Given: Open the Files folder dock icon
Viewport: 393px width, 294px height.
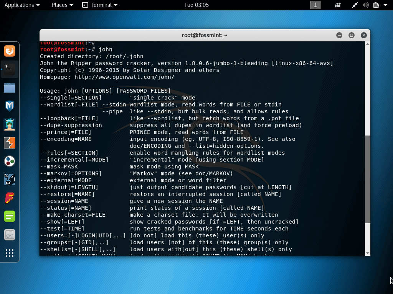Looking at the screenshot, I should (10, 88).
